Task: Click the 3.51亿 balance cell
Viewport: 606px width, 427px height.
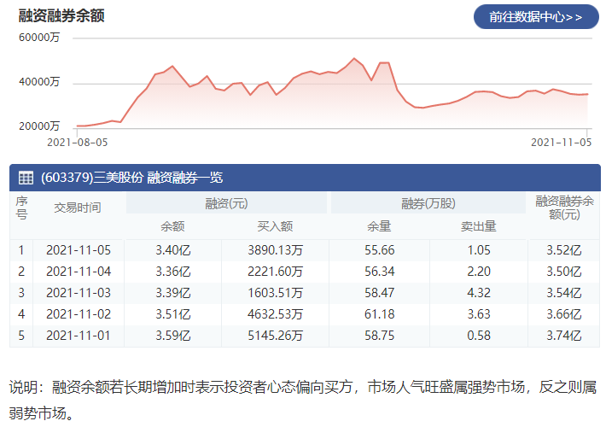Action: [x=173, y=314]
